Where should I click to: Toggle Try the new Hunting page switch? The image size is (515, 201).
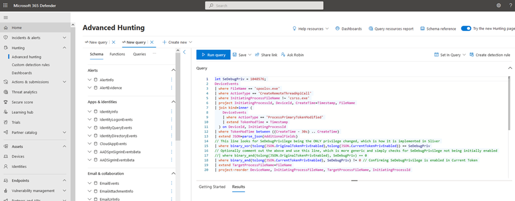click(466, 28)
